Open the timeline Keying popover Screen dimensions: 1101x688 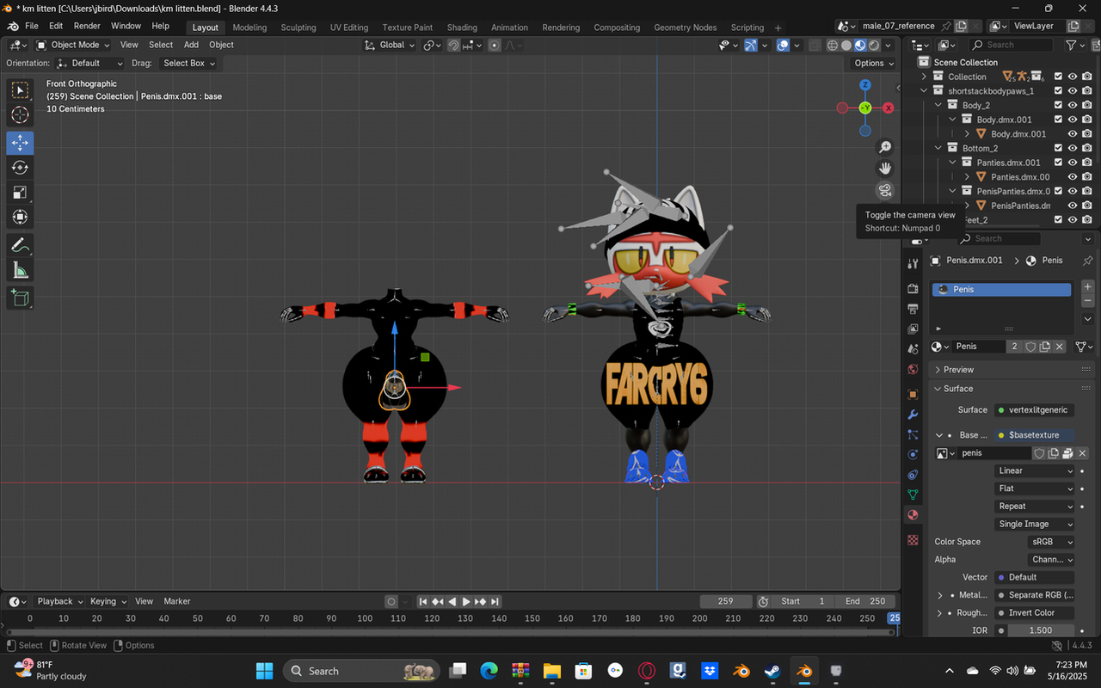point(108,601)
